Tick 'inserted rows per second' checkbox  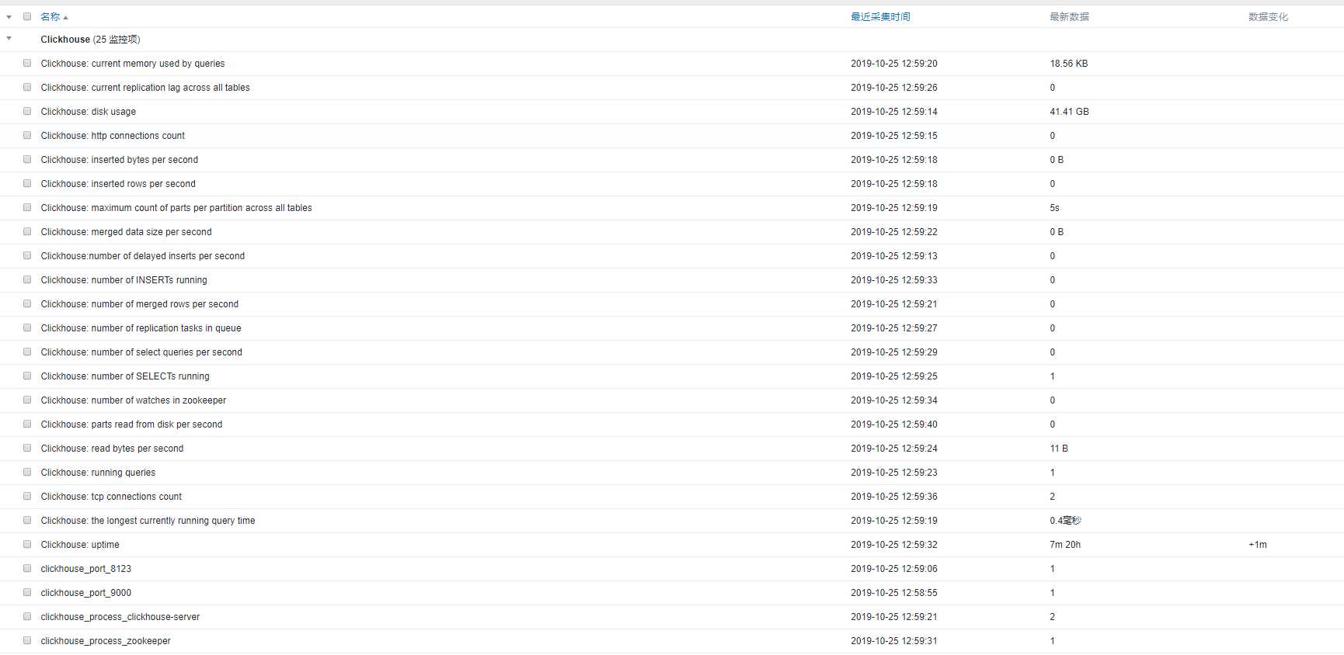click(x=27, y=183)
